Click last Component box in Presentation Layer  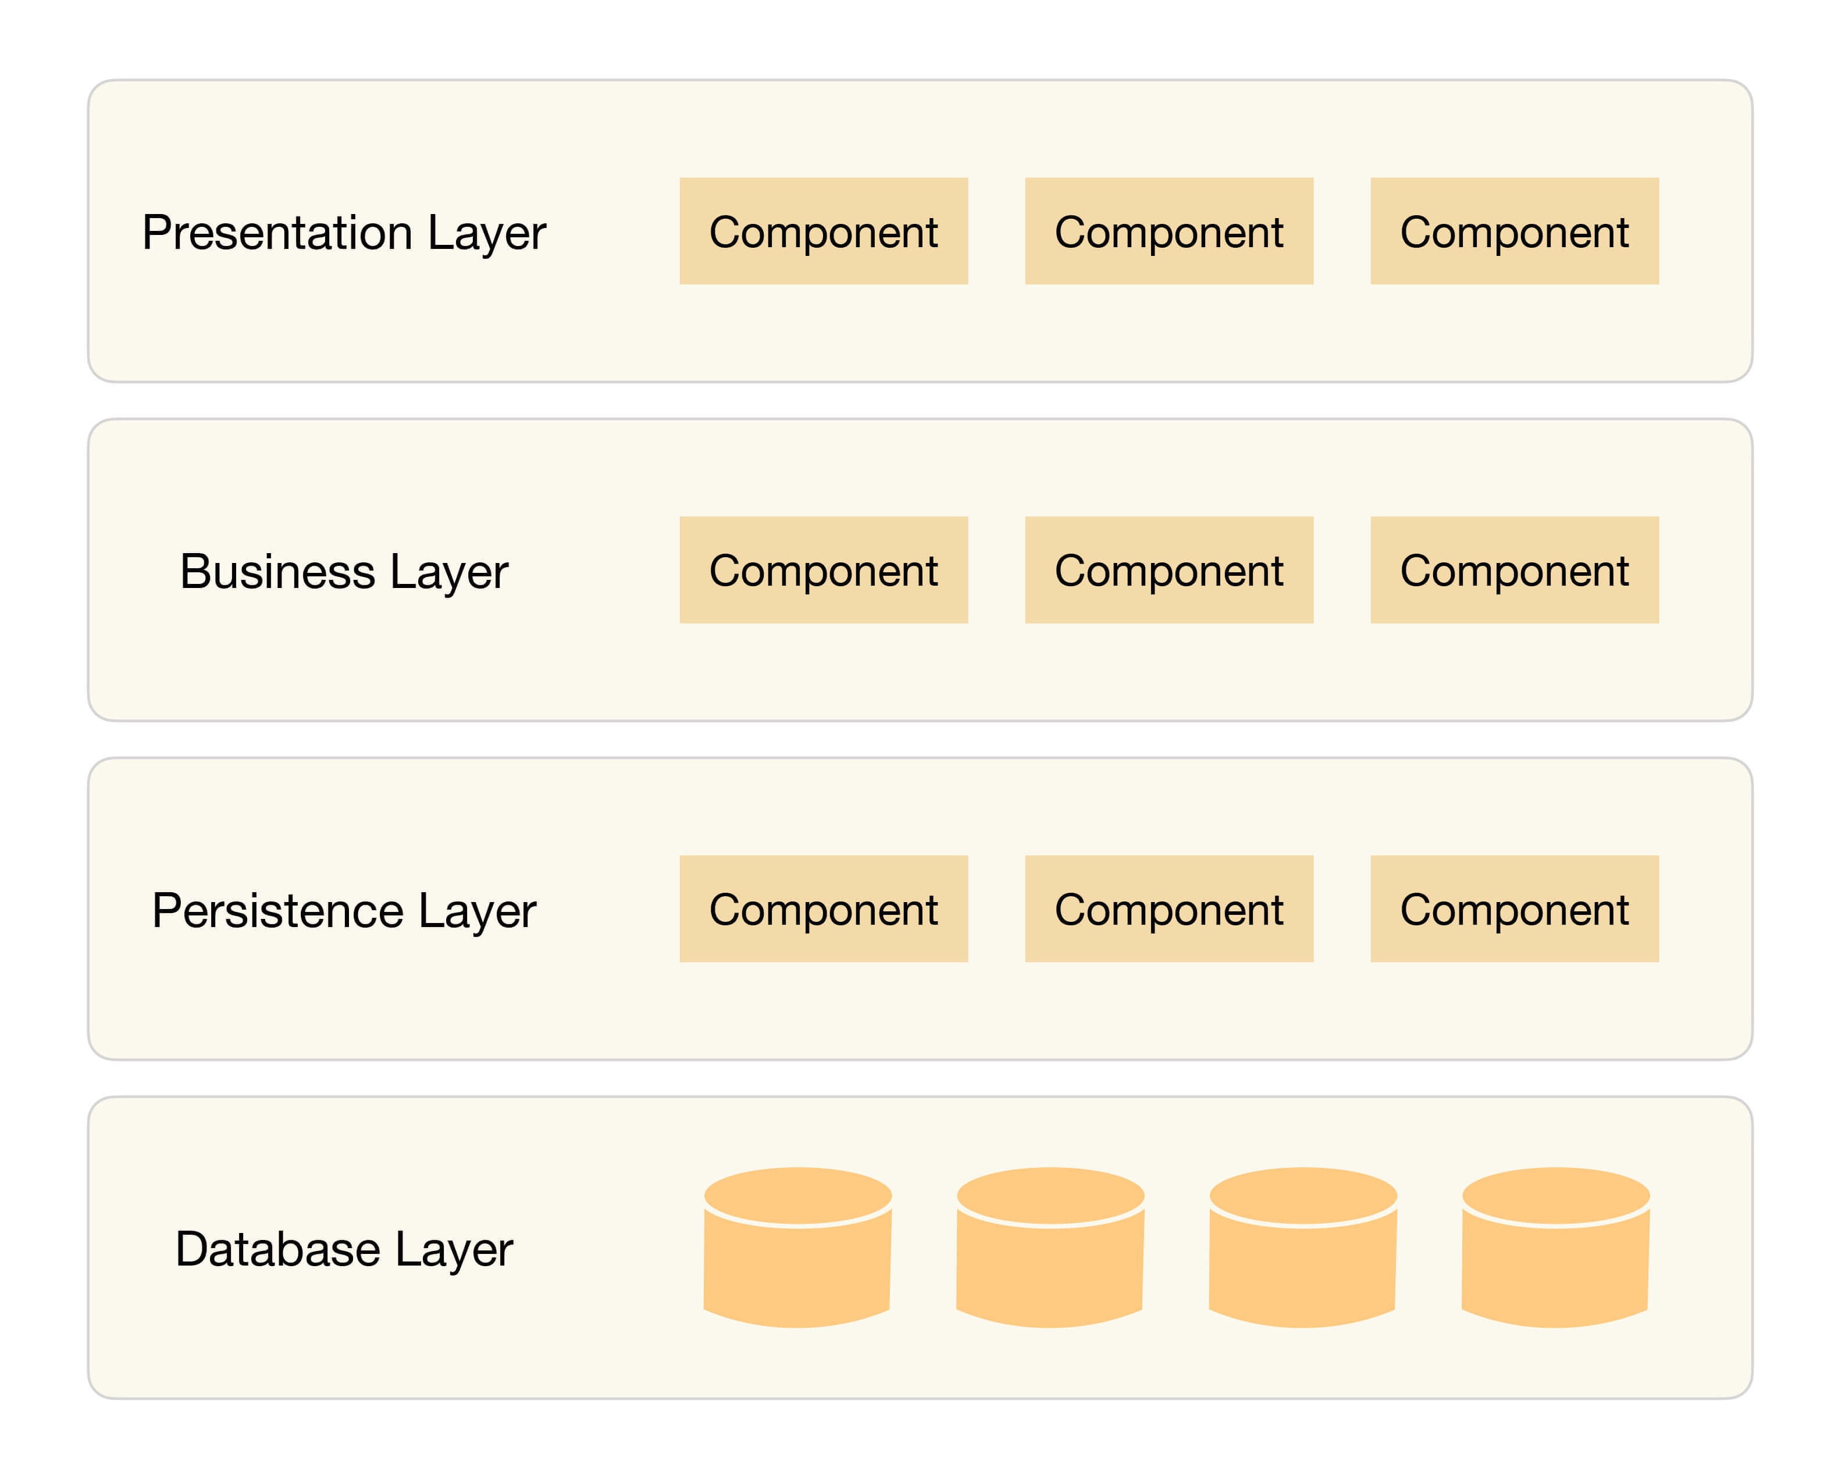pos(1513,231)
